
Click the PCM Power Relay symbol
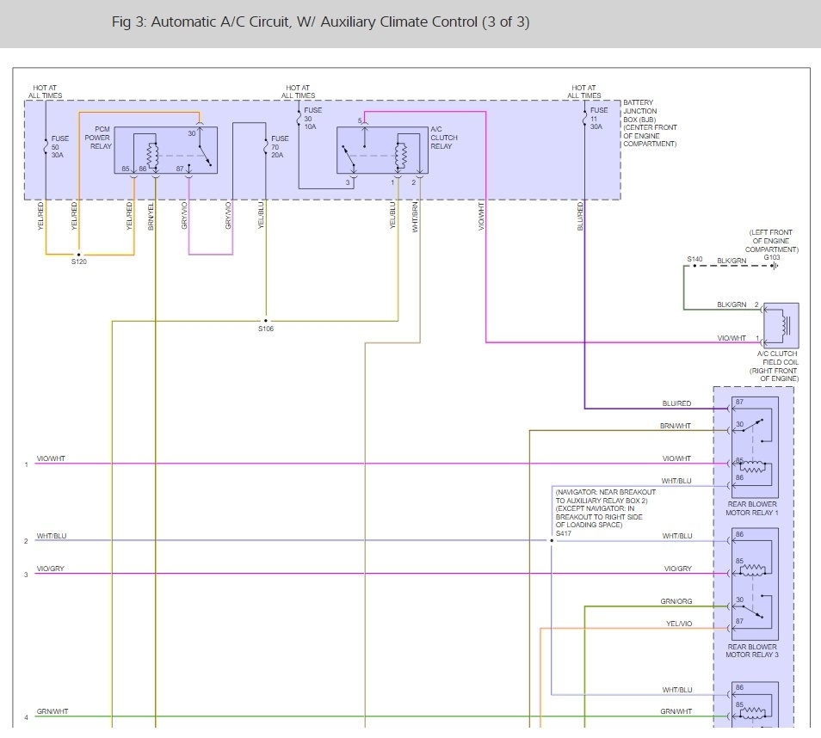165,151
